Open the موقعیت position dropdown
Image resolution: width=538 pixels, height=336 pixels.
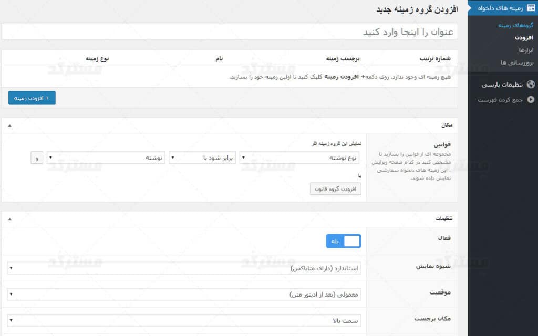coord(184,295)
